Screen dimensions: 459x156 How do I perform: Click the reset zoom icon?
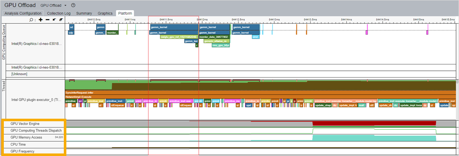tap(61, 19)
